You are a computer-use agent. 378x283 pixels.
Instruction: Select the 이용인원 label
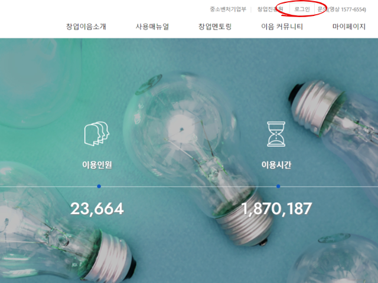pos(97,165)
